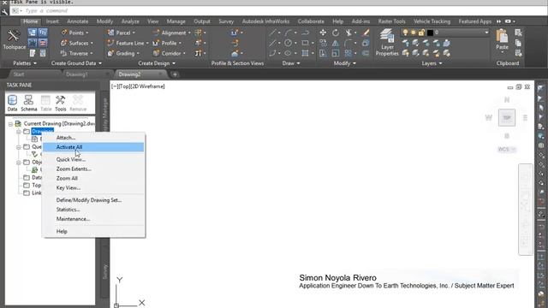Image resolution: width=548 pixels, height=308 pixels.
Task: Open Tools in the Task Pane
Action: tap(61, 104)
